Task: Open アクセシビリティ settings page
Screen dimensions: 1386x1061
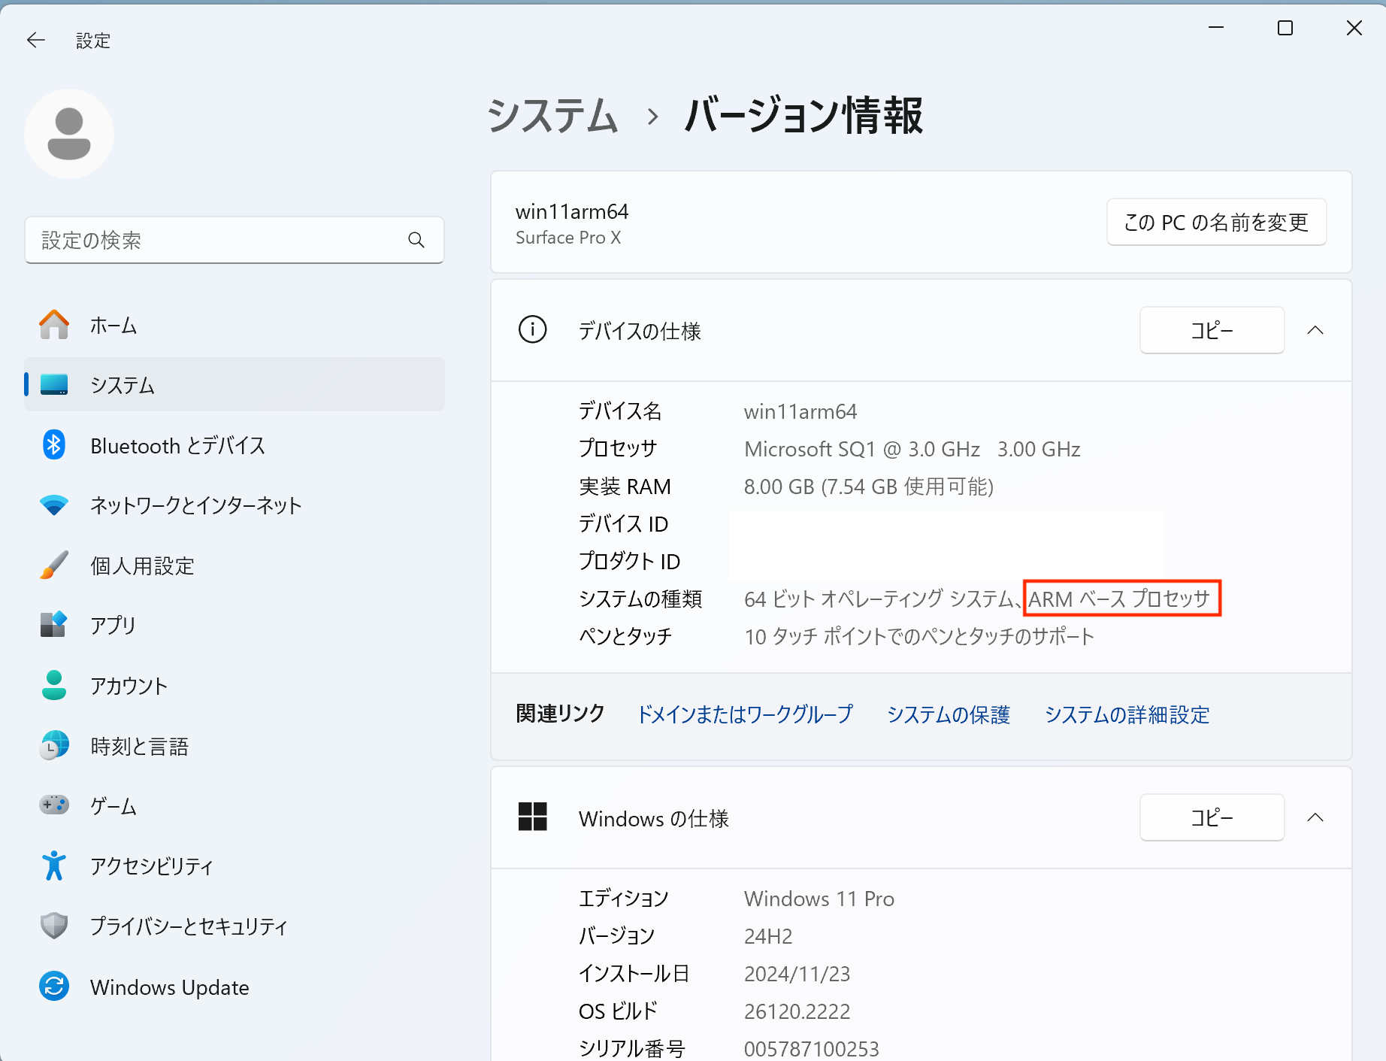Action: [235, 865]
